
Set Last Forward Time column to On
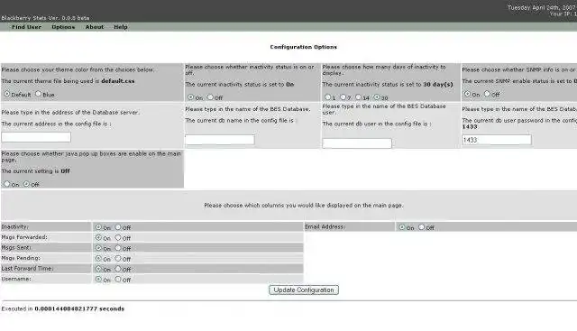(x=98, y=269)
